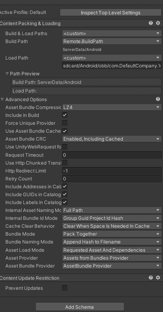Disable Include Labels in Catalog

pyautogui.click(x=64, y=202)
